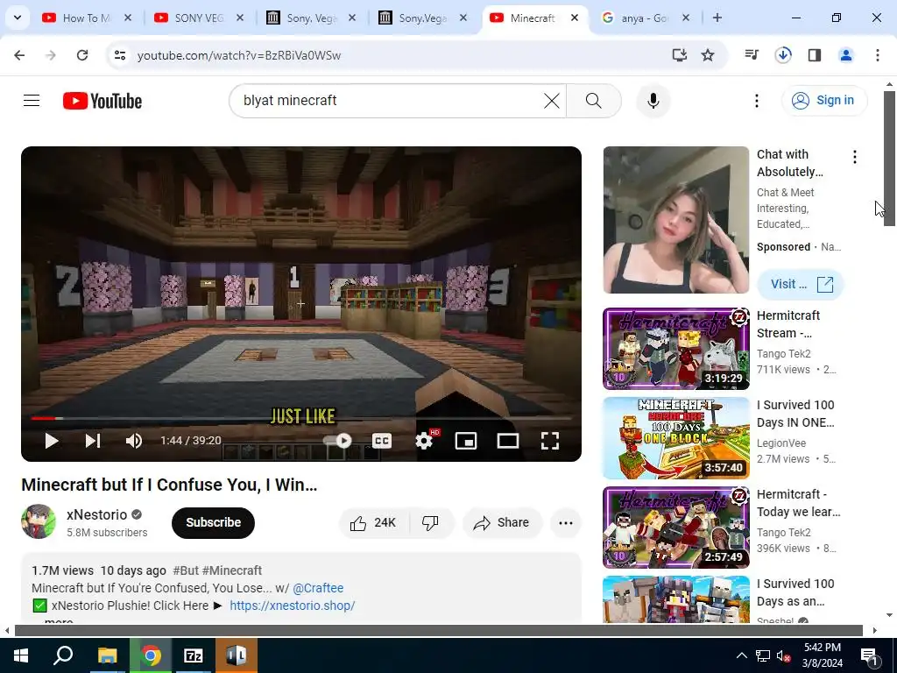
Task: Open media control icon in toolbar
Action: 752,55
